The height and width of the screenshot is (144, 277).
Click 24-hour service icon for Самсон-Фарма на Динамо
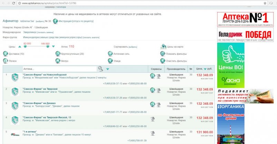tap(153, 104)
